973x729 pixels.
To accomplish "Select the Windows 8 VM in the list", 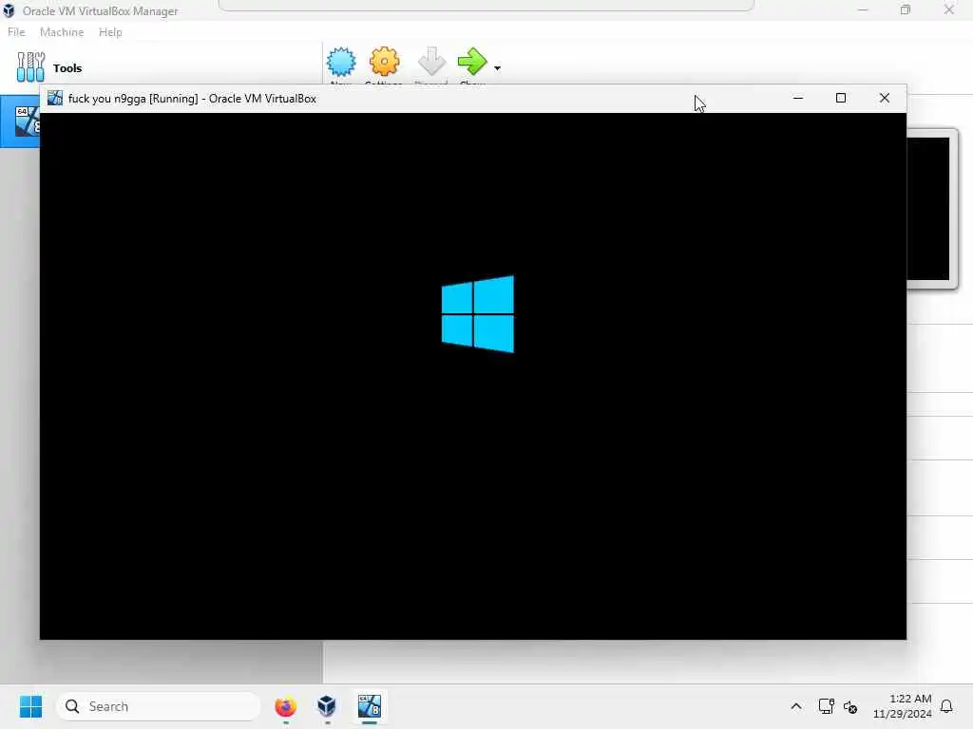I will pos(21,121).
